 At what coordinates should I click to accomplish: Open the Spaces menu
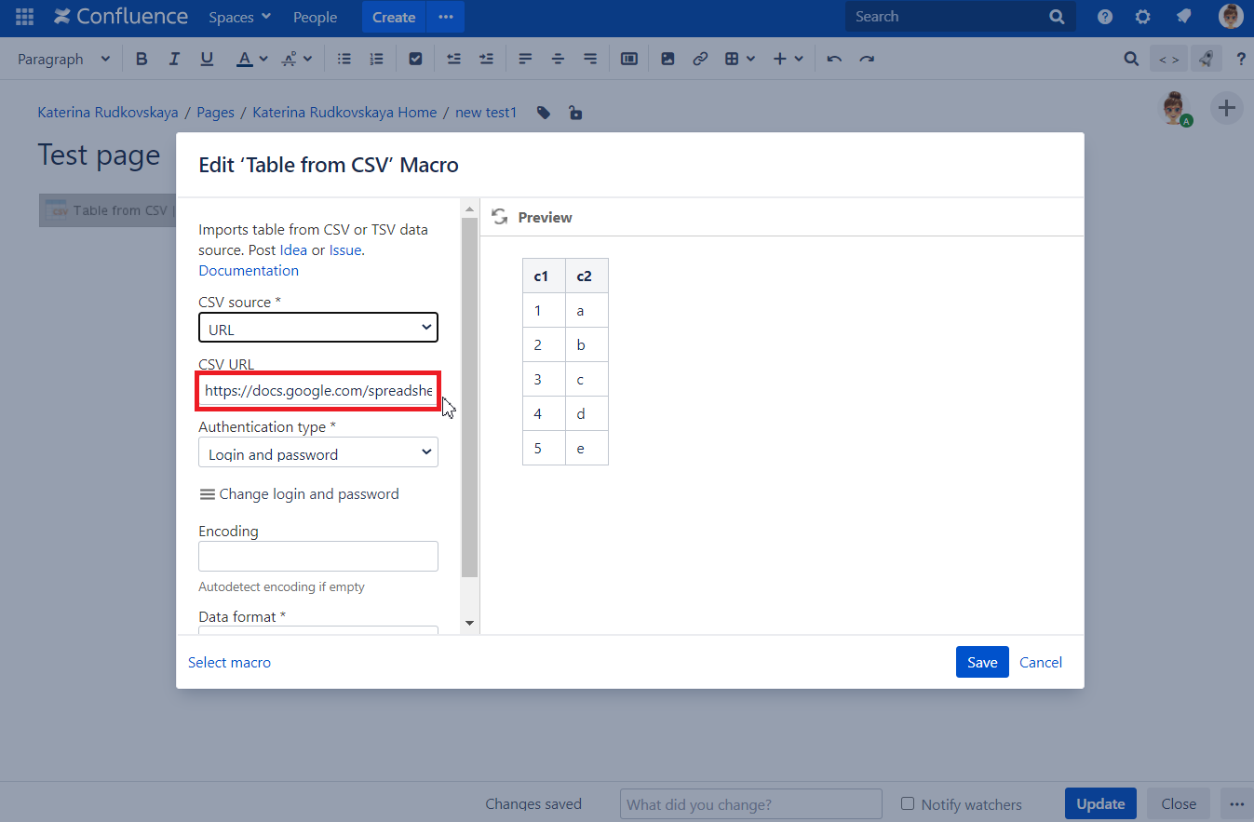click(239, 17)
